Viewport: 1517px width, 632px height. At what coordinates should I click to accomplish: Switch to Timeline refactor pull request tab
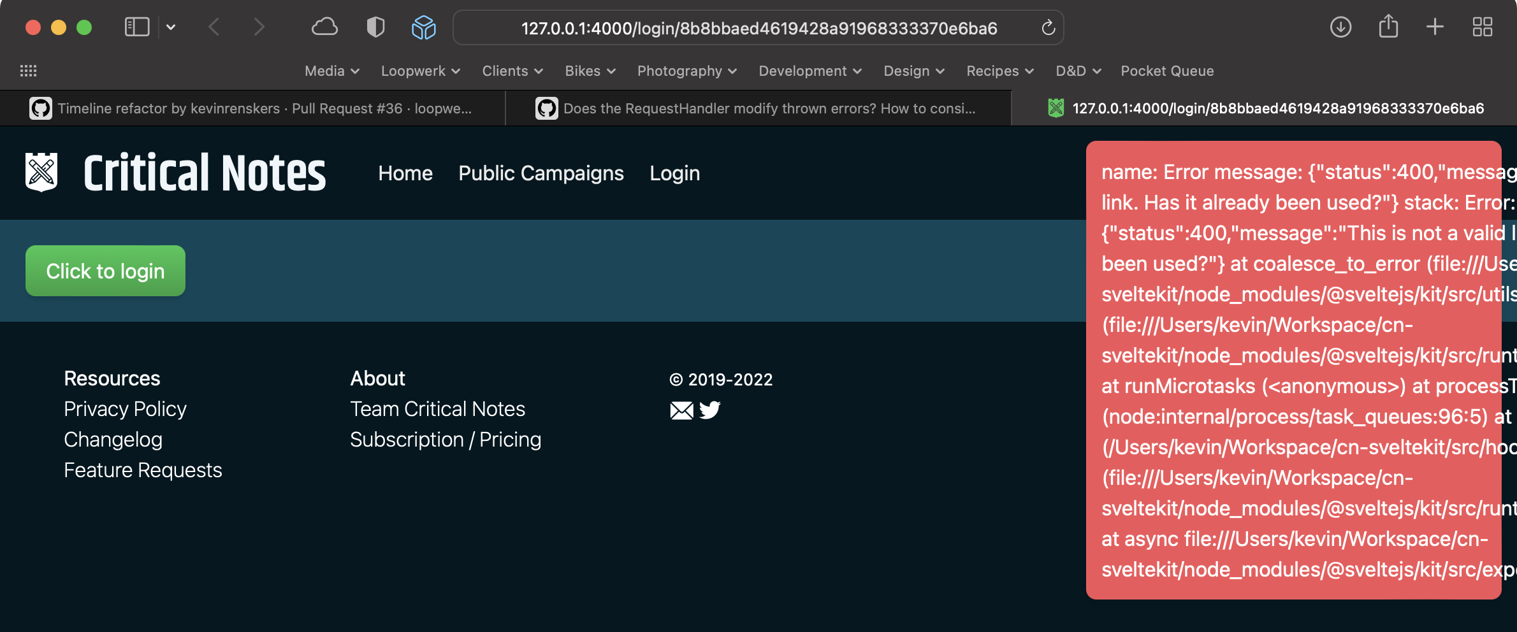tap(252, 108)
